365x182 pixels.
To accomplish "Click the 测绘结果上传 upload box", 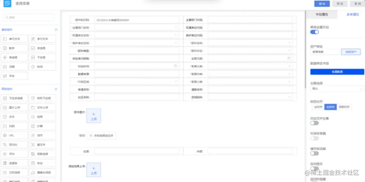I will (x=94, y=170).
